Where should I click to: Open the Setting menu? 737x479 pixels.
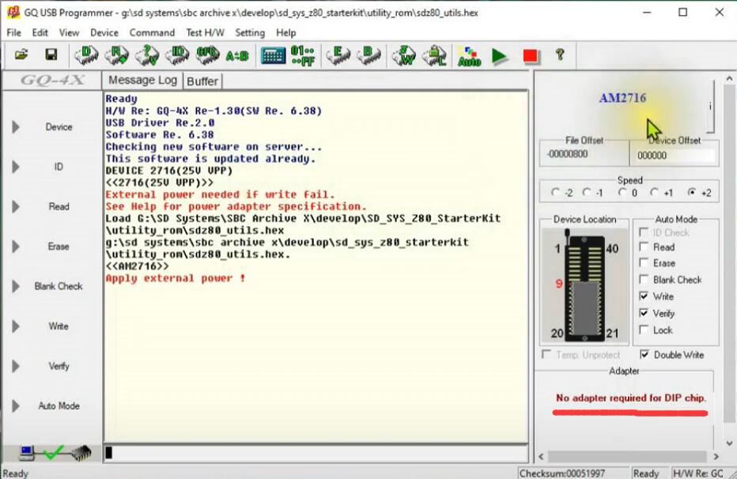coord(250,32)
